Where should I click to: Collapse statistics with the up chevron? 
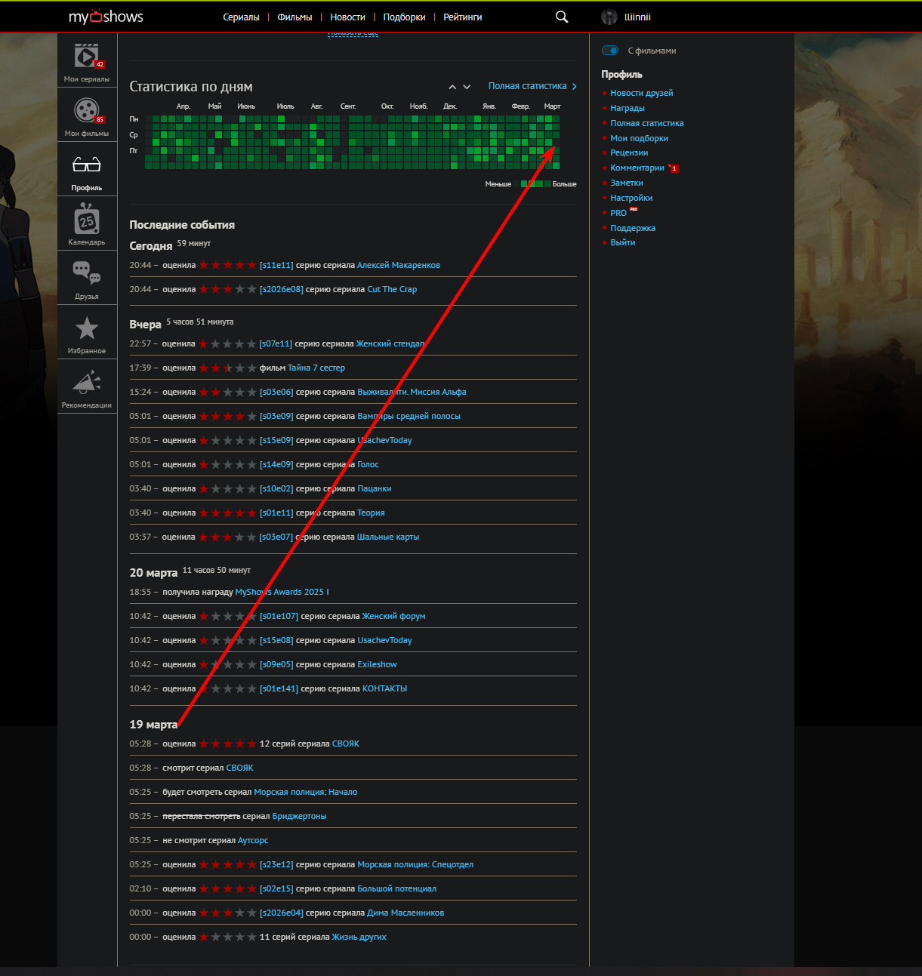tap(452, 87)
